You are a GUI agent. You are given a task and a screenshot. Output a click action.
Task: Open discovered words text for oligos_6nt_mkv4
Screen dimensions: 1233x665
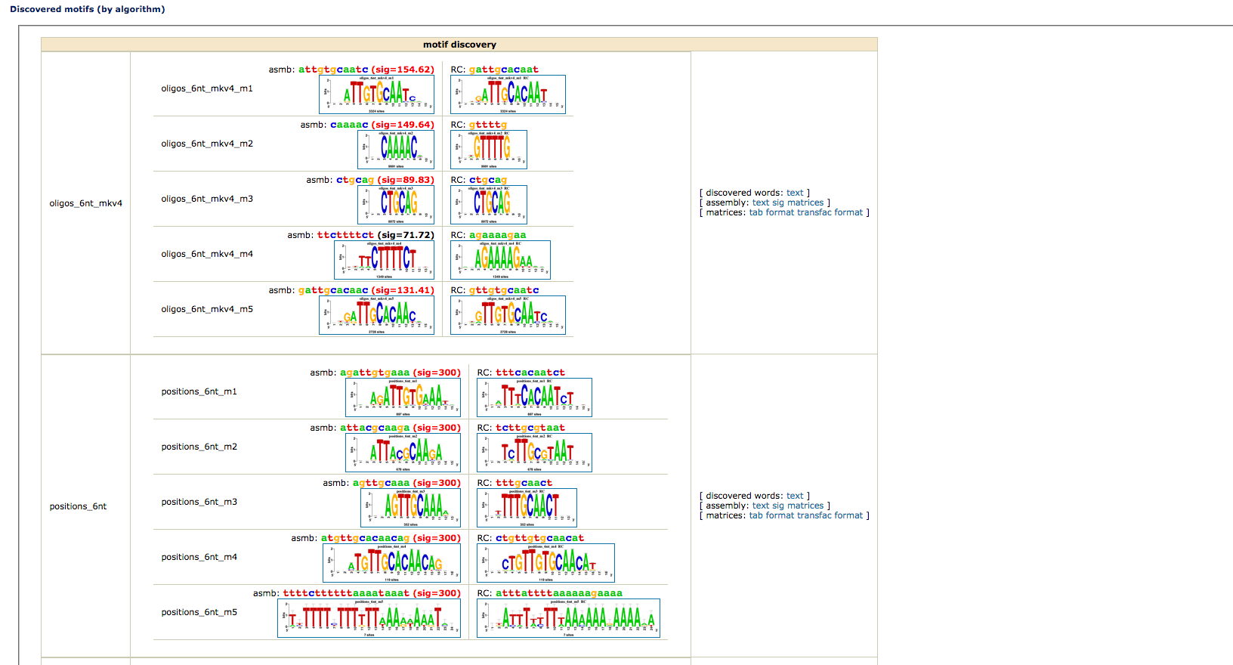coord(795,193)
